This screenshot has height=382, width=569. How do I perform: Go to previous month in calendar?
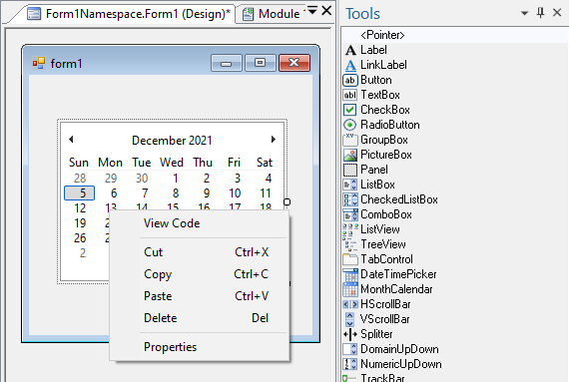click(71, 140)
